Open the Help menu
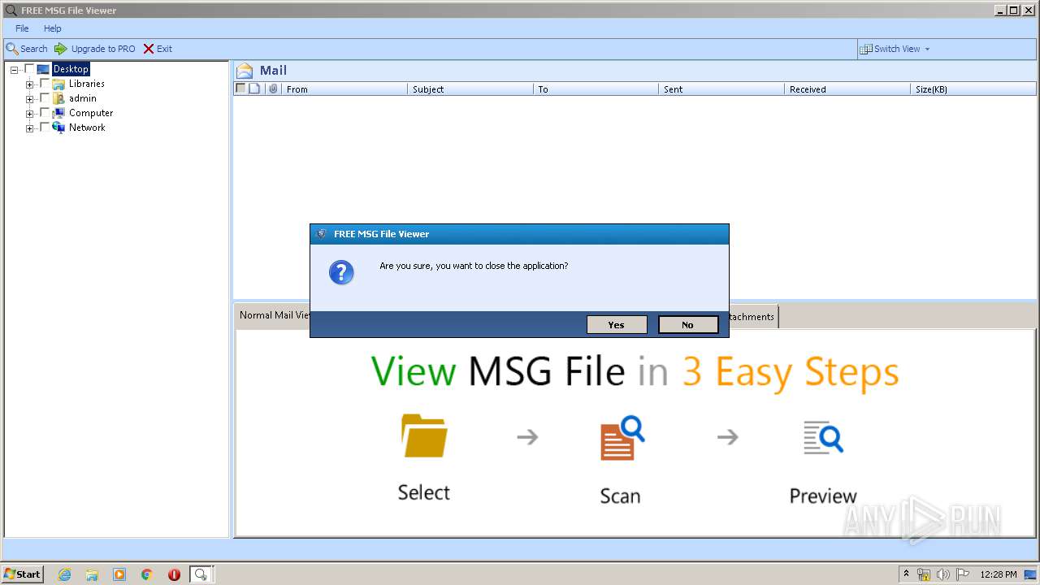Viewport: 1040px width, 585px height. point(52,28)
